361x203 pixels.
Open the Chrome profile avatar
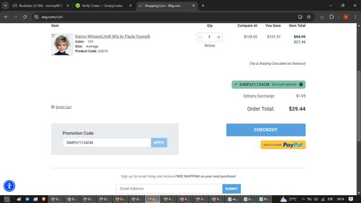pyautogui.click(x=346, y=17)
